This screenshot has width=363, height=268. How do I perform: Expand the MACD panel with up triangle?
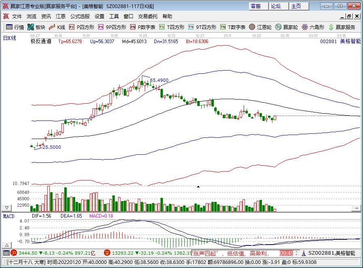tap(7, 245)
